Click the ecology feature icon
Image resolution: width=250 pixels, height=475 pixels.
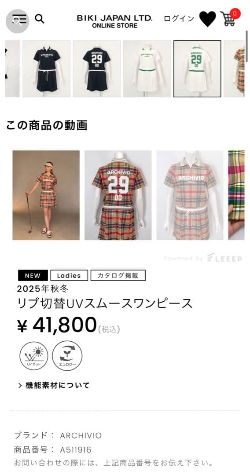coord(67,356)
